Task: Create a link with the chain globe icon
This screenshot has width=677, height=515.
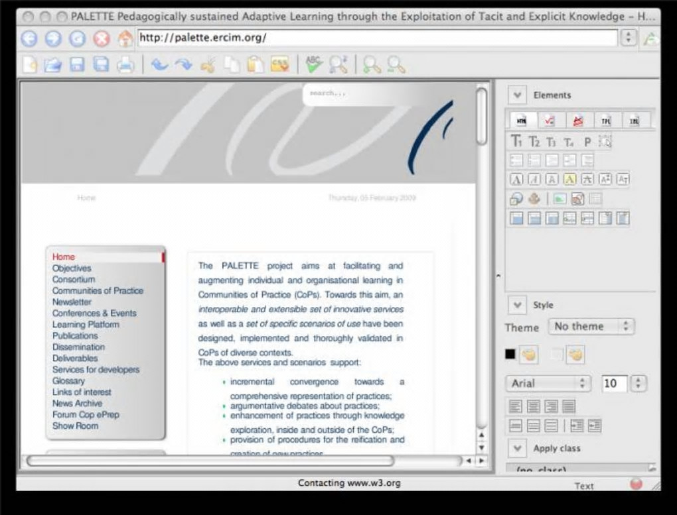Action: 516,199
